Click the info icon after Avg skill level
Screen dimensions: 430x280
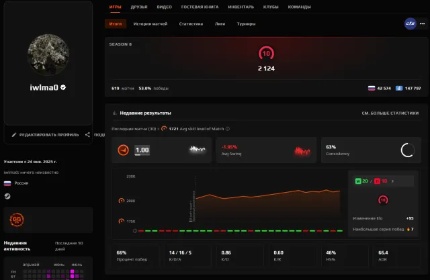228,129
